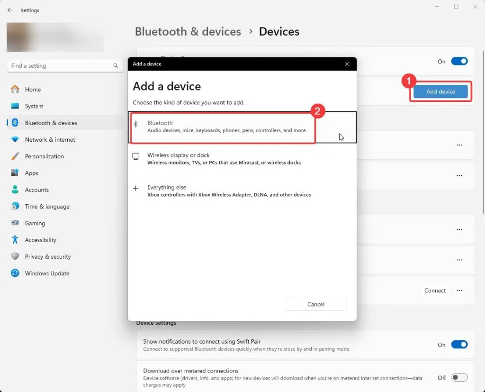Click the Accounts person icon

[x=15, y=190]
